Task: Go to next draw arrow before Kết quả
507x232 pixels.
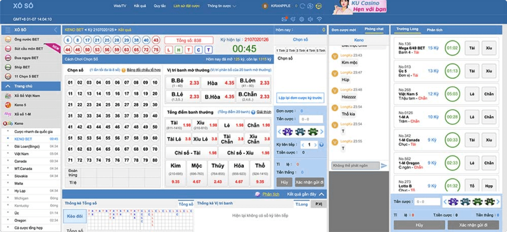Action: tap(116, 30)
